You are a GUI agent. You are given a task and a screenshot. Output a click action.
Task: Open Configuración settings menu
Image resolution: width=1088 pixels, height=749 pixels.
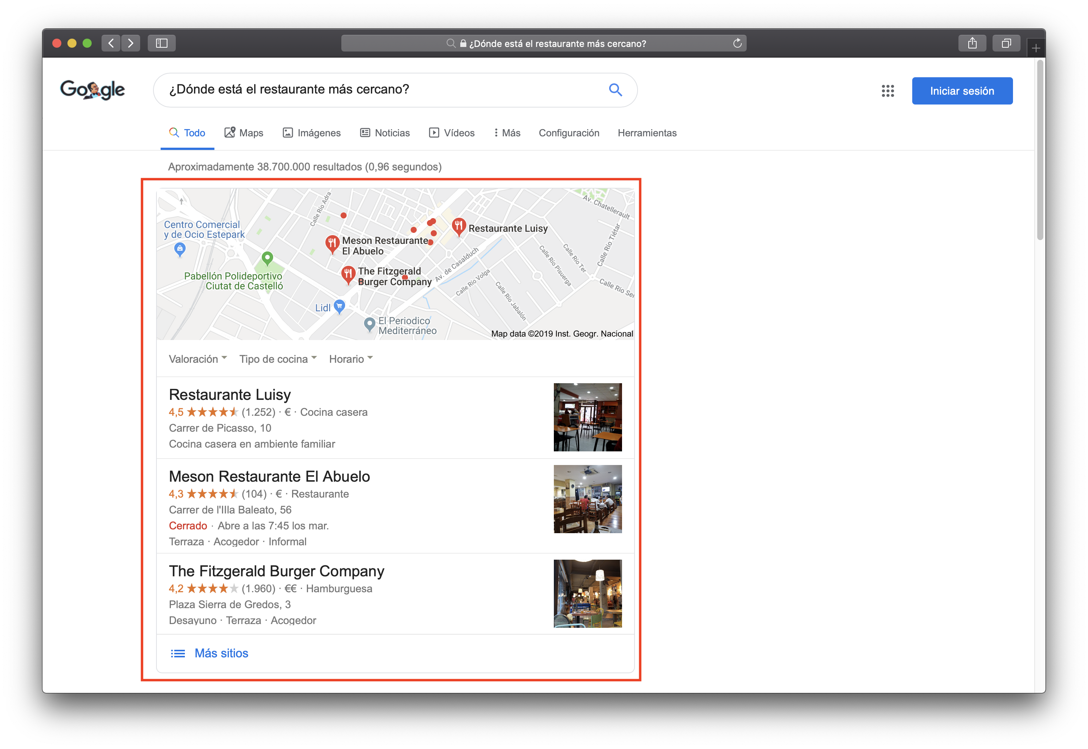[569, 133]
